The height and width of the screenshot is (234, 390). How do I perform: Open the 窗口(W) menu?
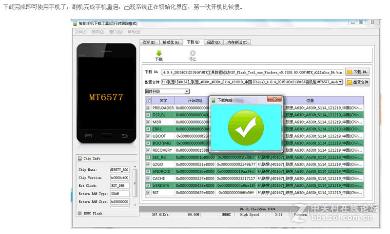[116, 32]
